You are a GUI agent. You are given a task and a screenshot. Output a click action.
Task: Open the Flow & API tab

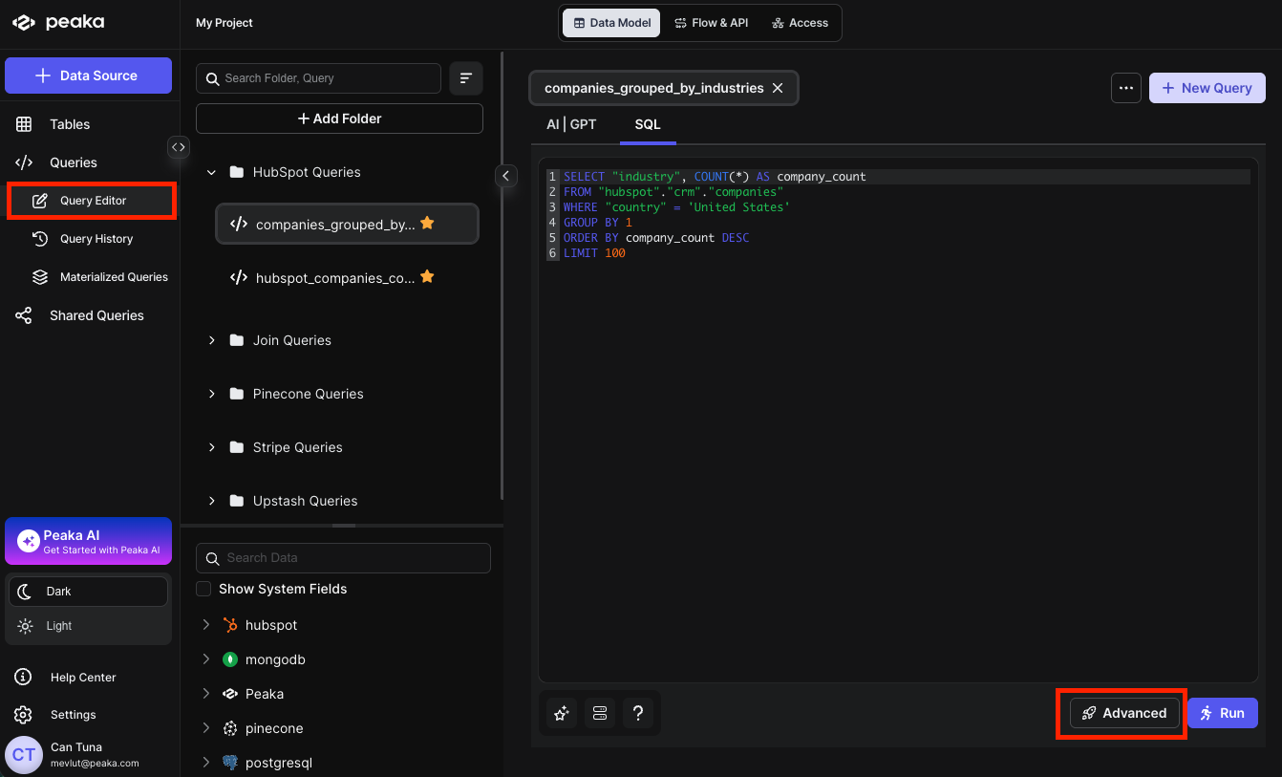click(x=711, y=23)
